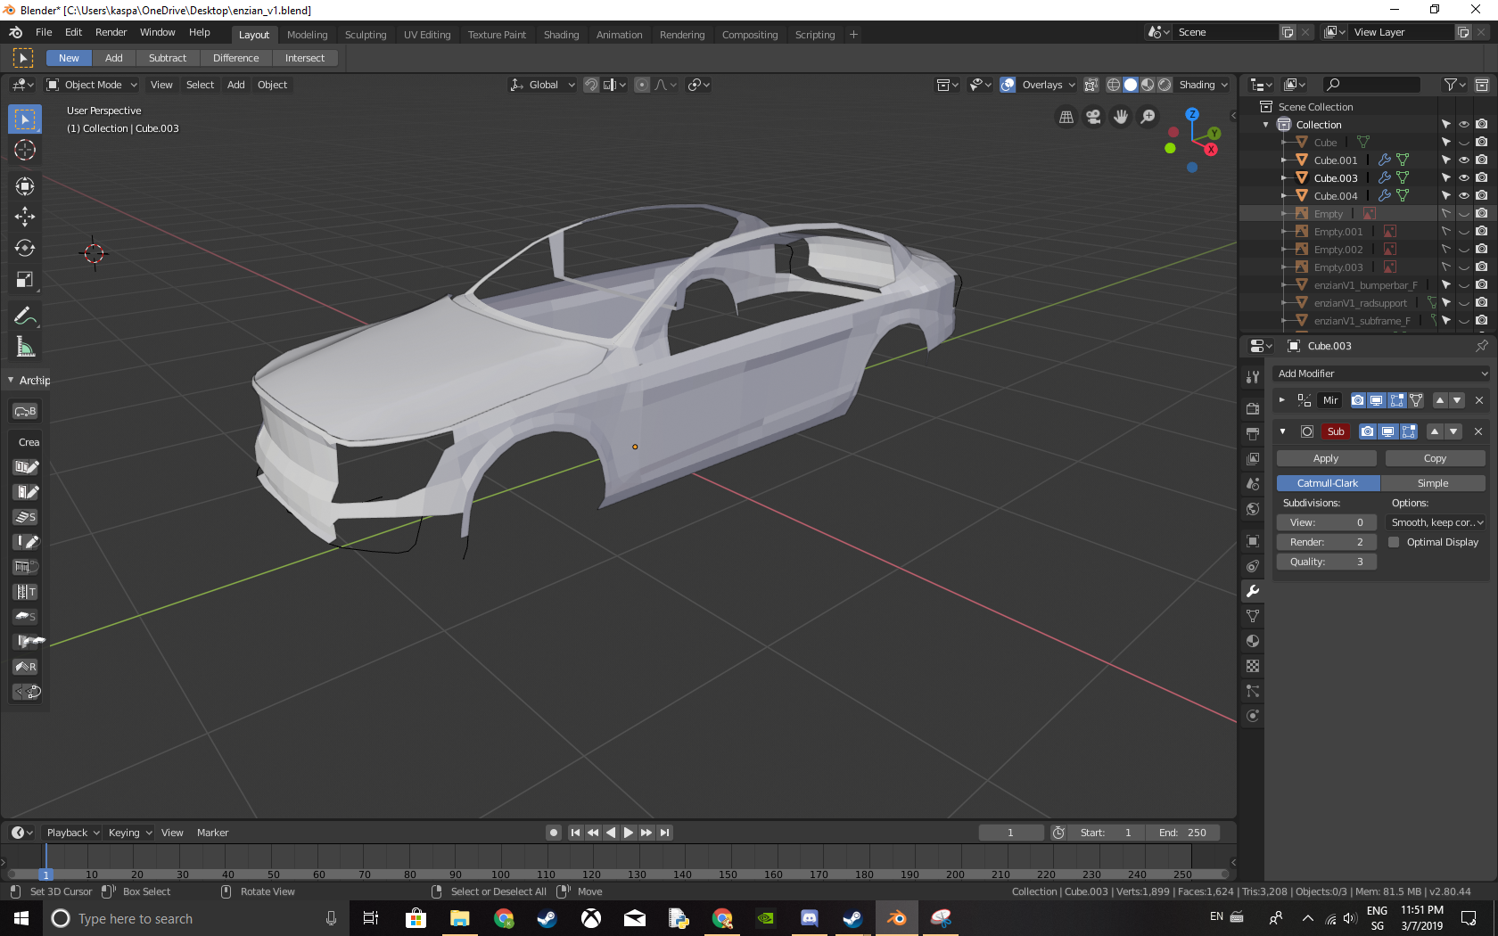Choose Simple subdivision type
Screen dimensions: 1498x936
[x=1433, y=483]
